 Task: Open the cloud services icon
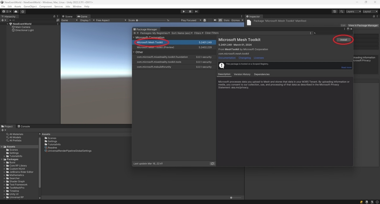coord(16,11)
